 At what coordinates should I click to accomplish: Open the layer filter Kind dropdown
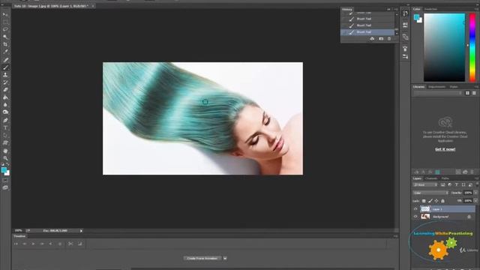click(x=425, y=185)
